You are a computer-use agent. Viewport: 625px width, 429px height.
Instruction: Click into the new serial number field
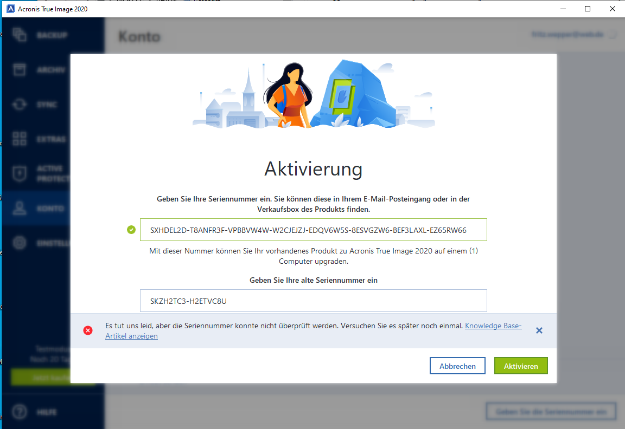tap(313, 230)
